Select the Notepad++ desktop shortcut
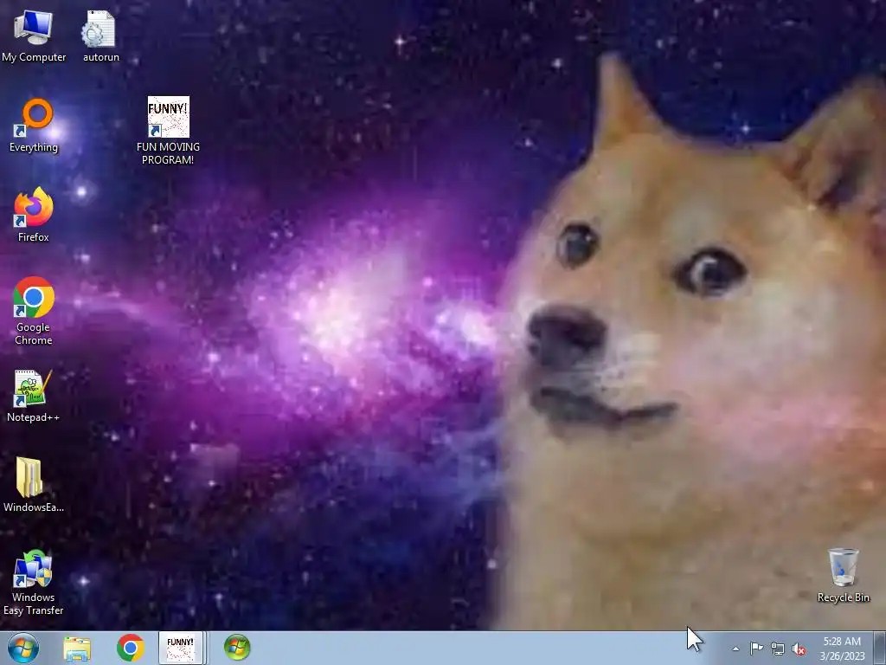 (x=34, y=396)
